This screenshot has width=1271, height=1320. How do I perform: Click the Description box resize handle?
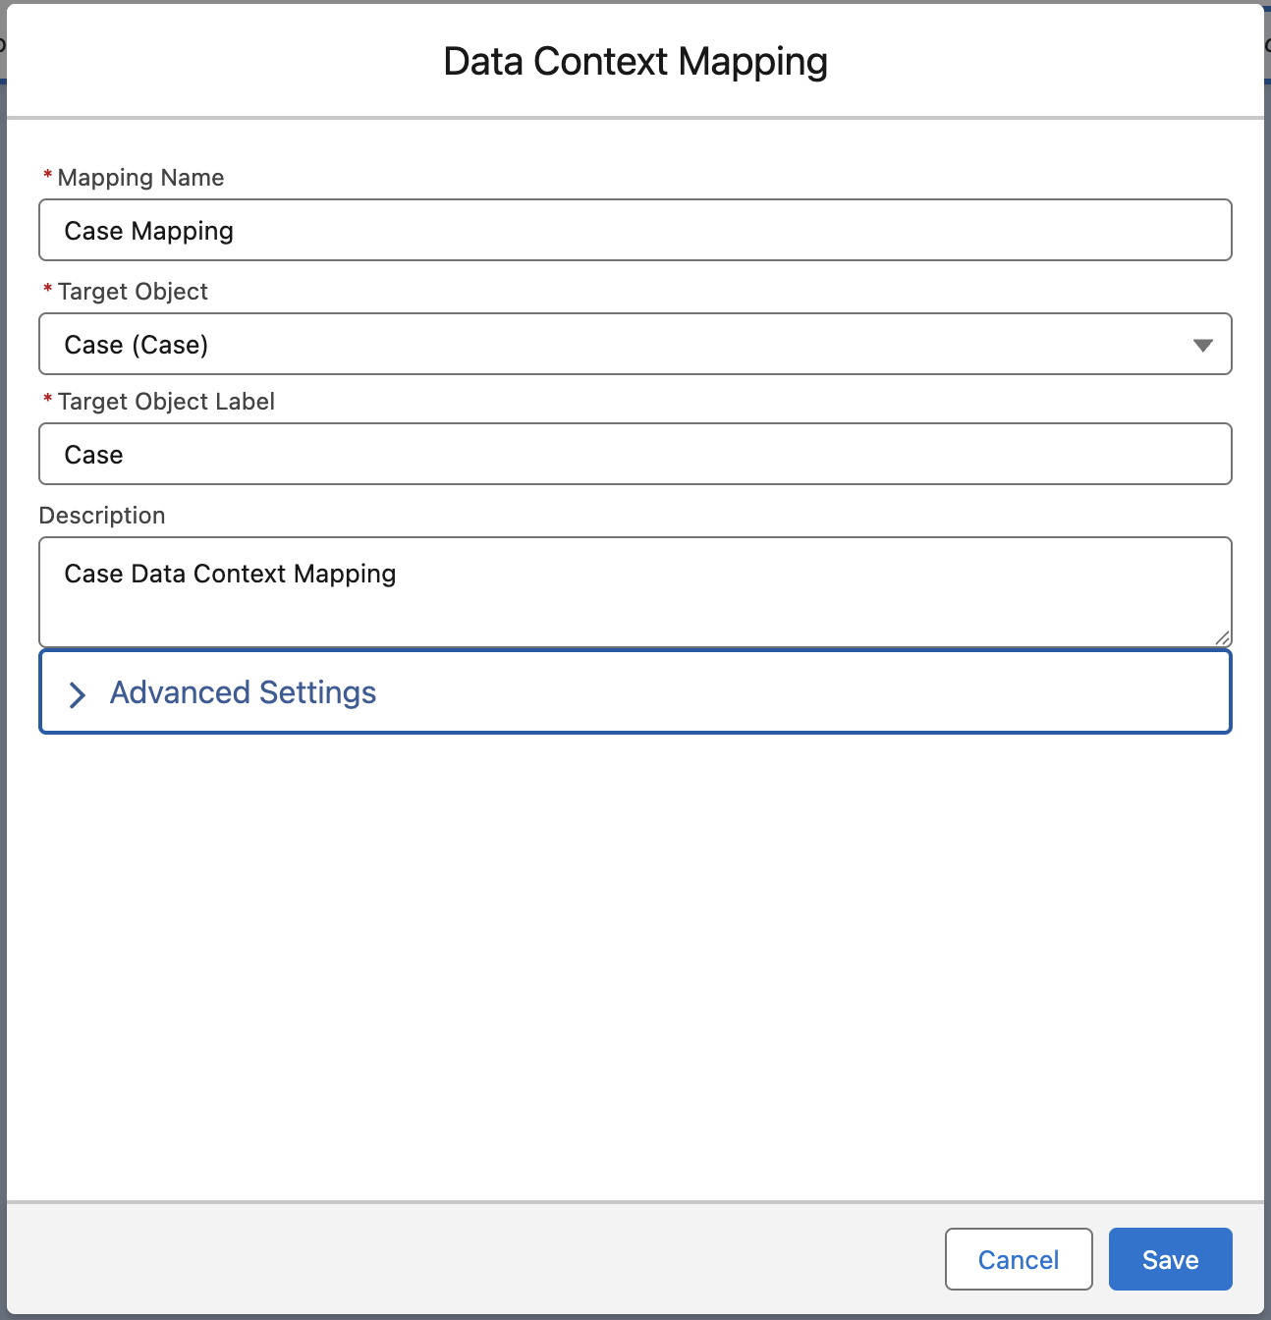[x=1222, y=637]
